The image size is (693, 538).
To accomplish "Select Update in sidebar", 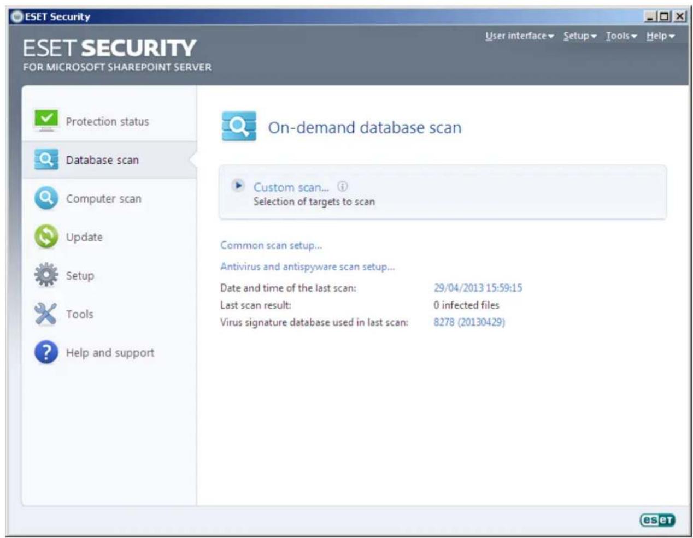I will point(109,237).
